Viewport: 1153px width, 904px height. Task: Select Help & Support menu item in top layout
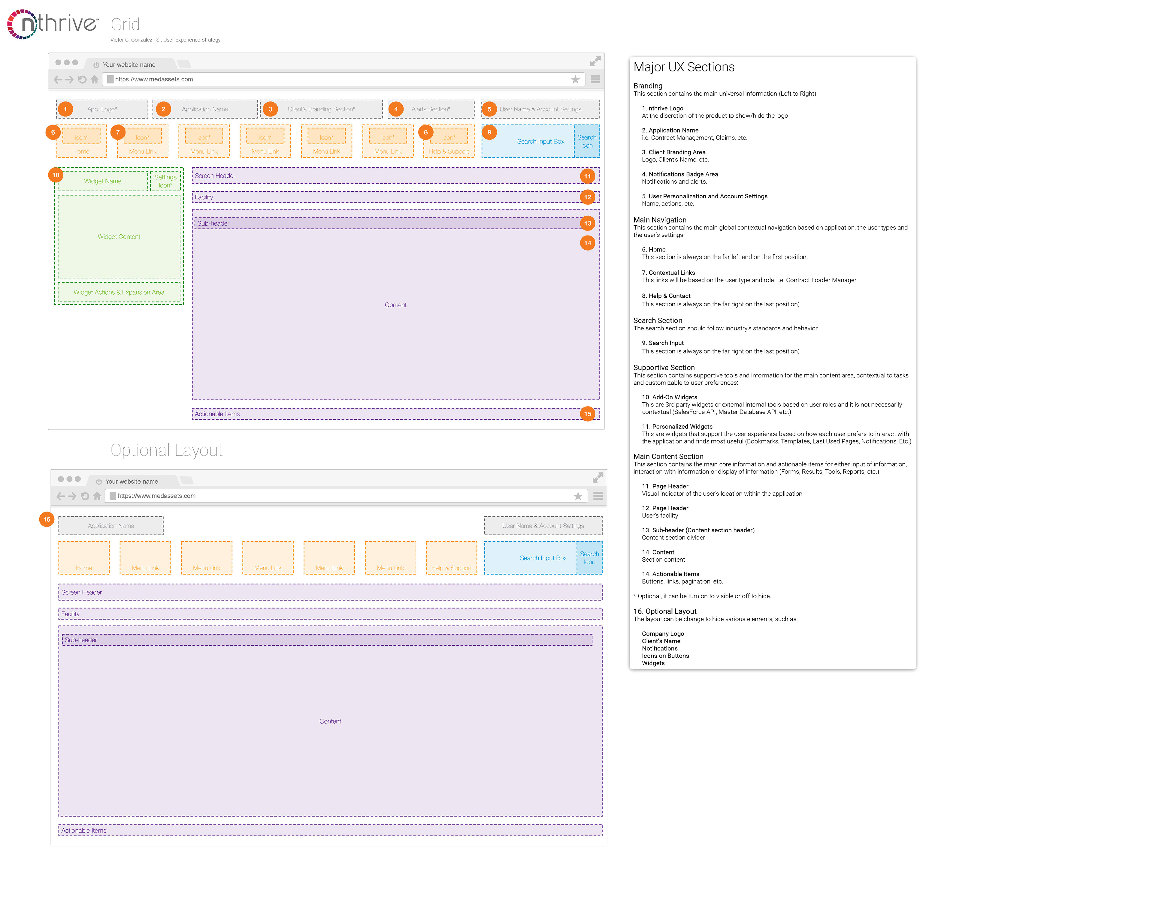(x=449, y=141)
